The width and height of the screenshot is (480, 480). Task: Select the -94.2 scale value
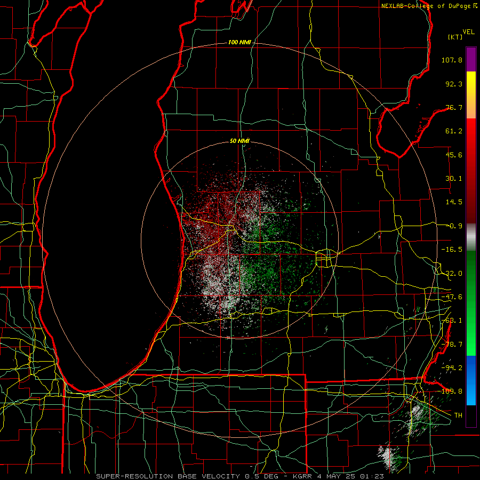pos(452,368)
